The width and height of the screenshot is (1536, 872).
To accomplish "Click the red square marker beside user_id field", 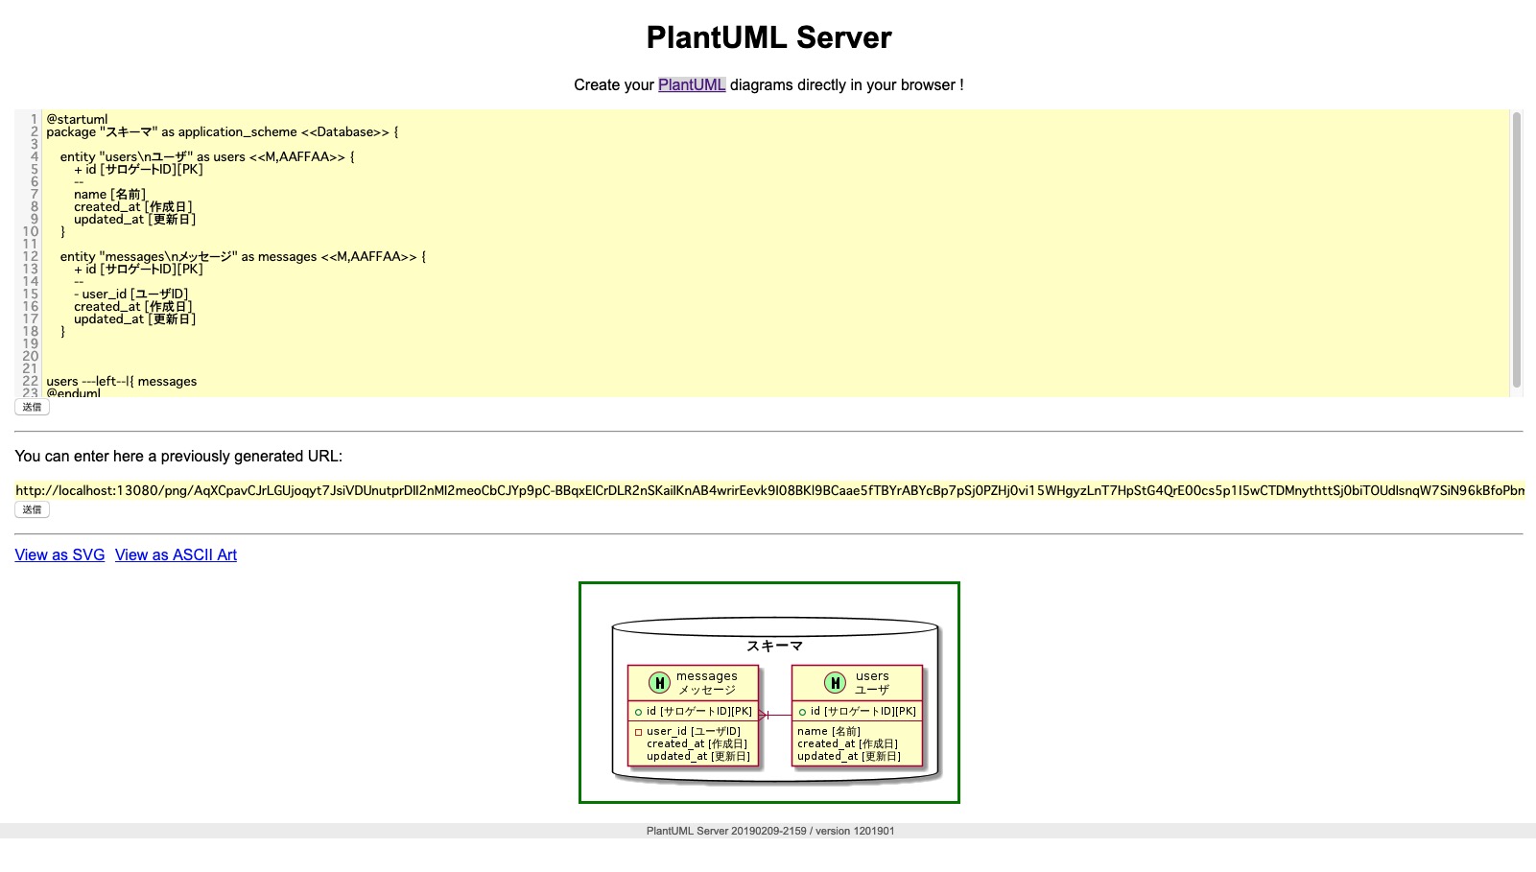I will pos(639,730).
